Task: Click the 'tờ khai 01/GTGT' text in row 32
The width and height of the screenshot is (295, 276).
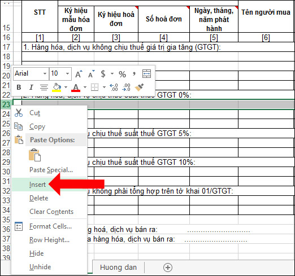Action: click(x=203, y=191)
